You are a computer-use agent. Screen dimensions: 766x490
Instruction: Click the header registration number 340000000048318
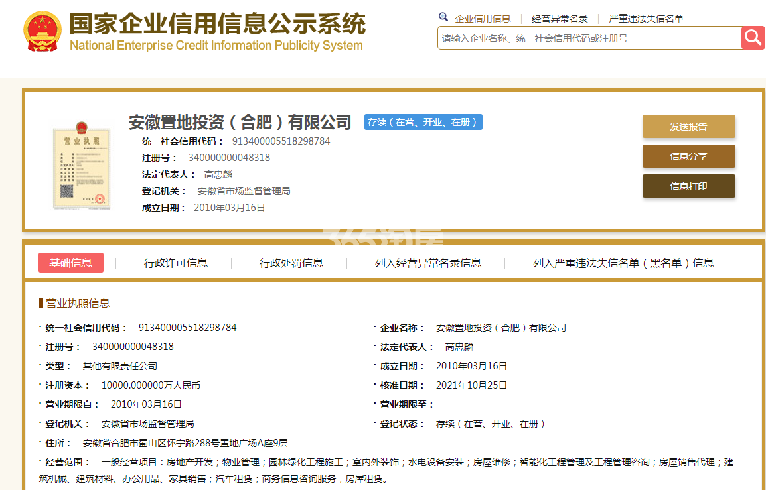(x=229, y=158)
